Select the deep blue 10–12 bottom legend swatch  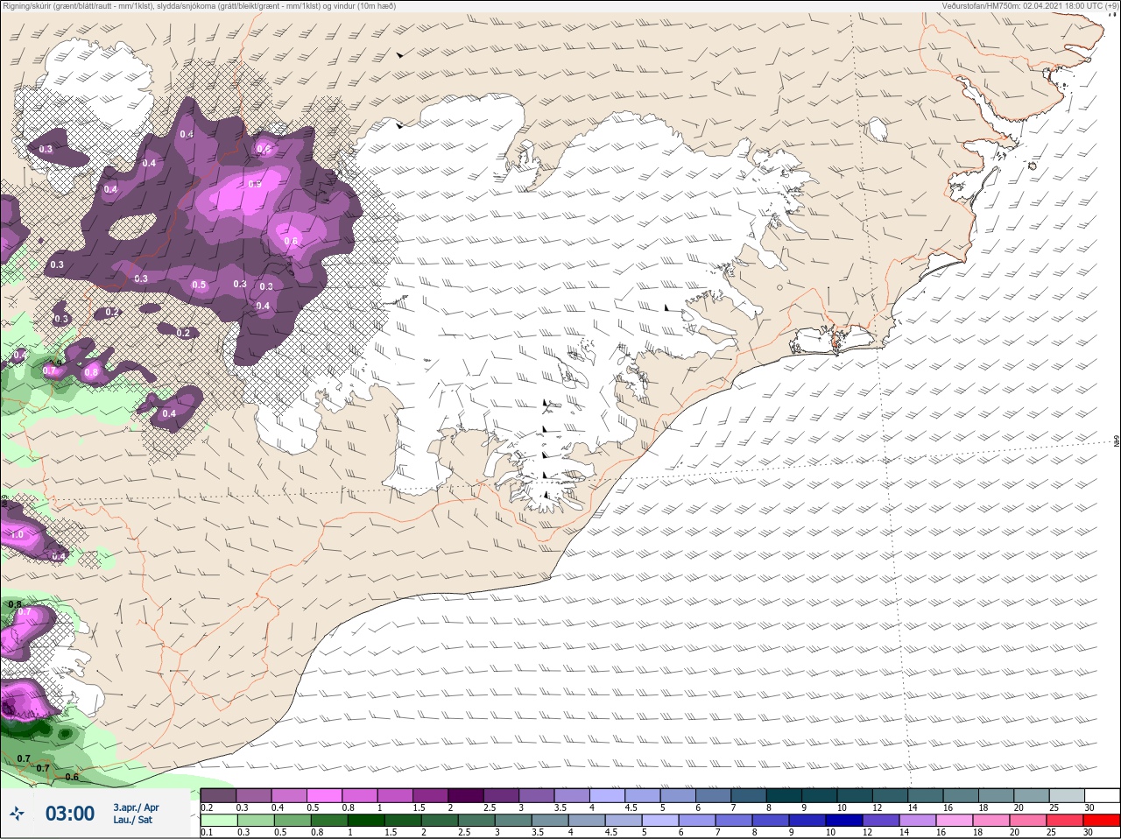844,821
